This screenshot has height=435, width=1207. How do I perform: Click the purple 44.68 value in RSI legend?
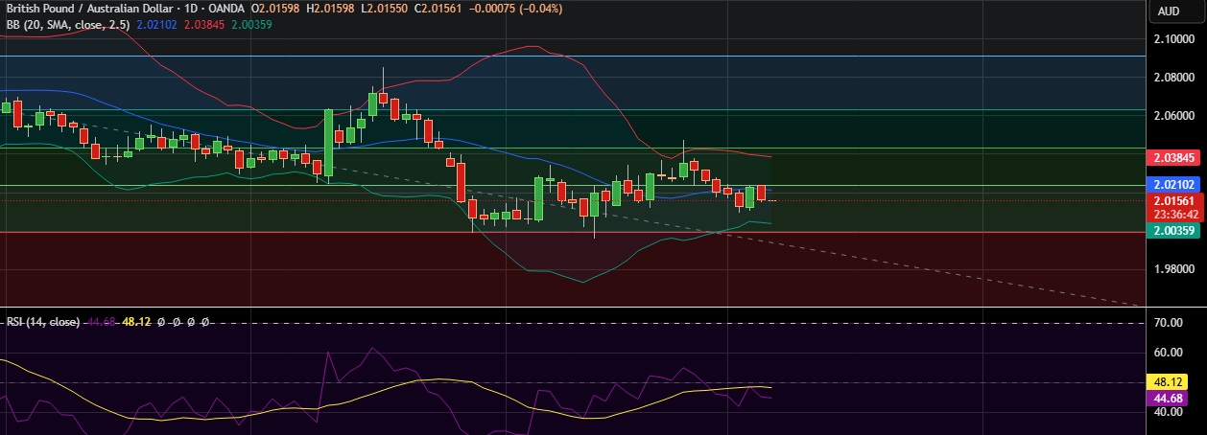[x=102, y=322]
